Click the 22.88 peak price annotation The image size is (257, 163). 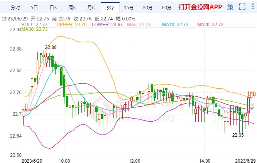coord(51,47)
